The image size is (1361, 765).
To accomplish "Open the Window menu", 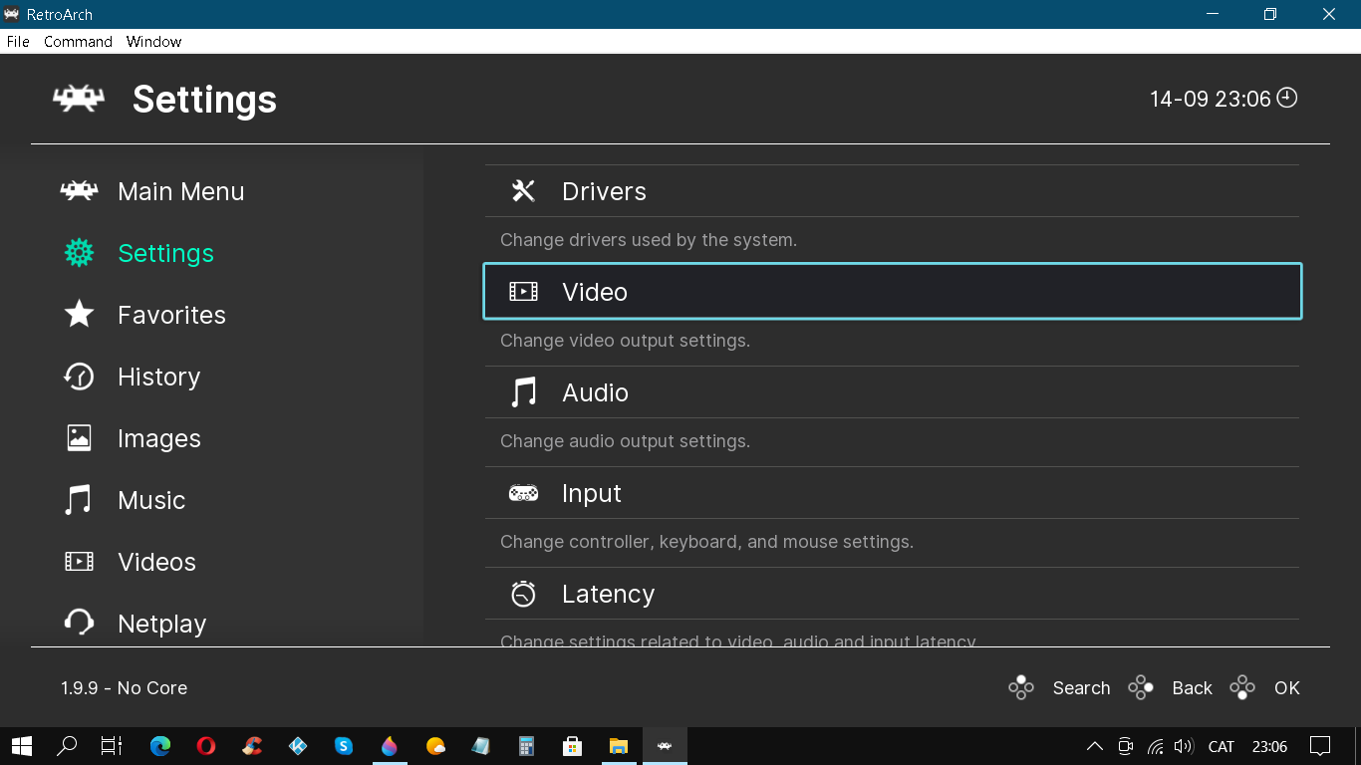I will pyautogui.click(x=153, y=42).
